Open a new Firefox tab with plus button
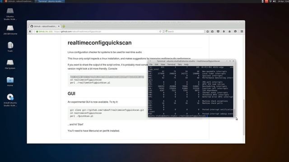Image resolution: width=289 pixels, height=162 pixels. [64, 26]
